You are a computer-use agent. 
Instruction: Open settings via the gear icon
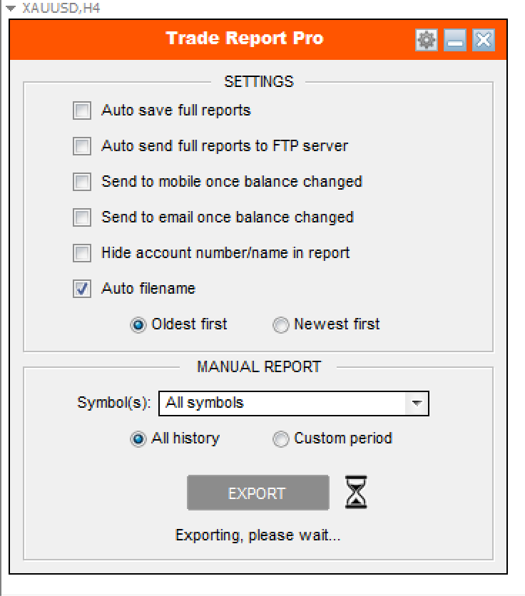426,40
